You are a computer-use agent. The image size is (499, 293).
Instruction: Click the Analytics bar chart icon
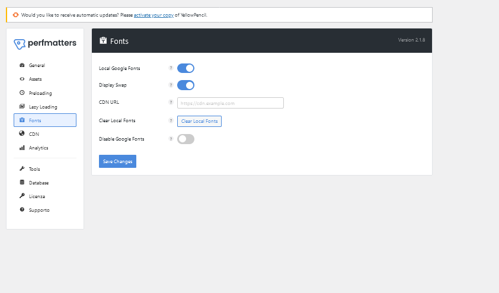pos(22,148)
